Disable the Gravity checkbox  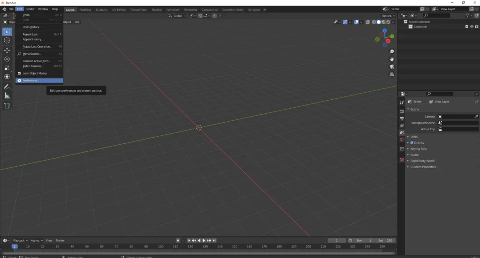(x=412, y=143)
